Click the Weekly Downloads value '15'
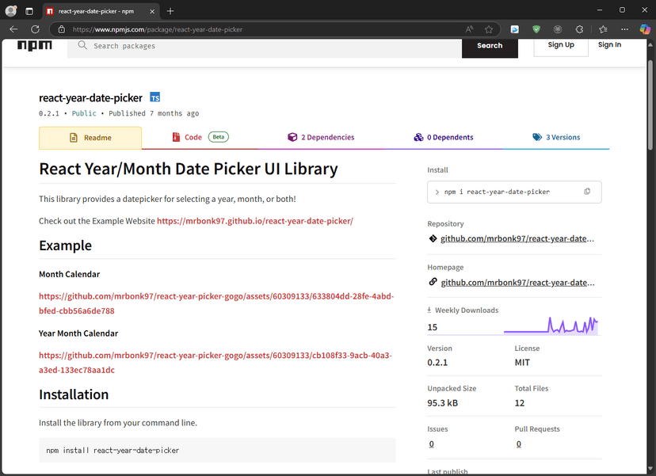Viewport: 656px width, 476px height. (x=432, y=327)
